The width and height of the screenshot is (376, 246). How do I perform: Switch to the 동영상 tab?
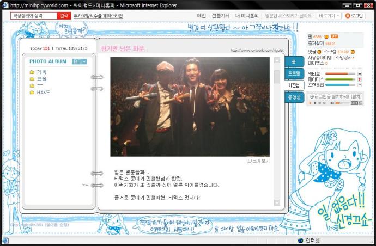click(x=294, y=97)
